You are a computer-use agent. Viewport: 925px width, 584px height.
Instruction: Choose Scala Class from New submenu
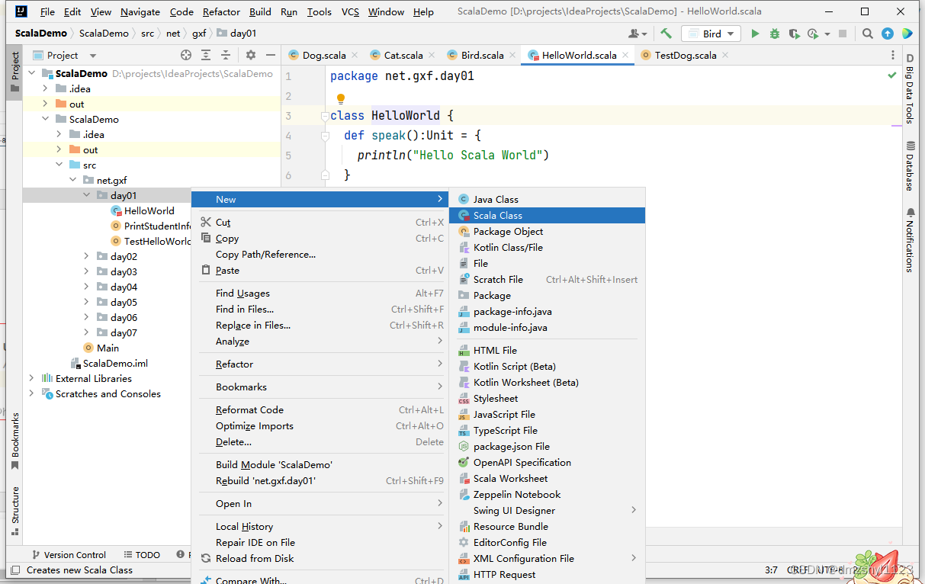[547, 216]
